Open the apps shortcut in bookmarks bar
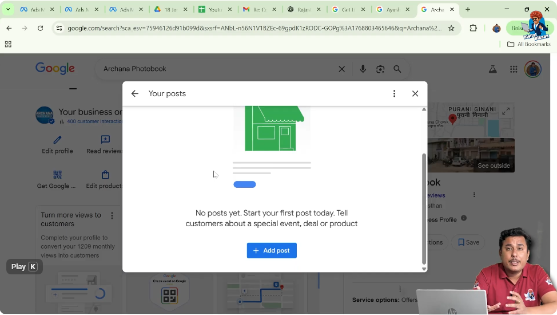The width and height of the screenshot is (557, 315). (x=8, y=44)
